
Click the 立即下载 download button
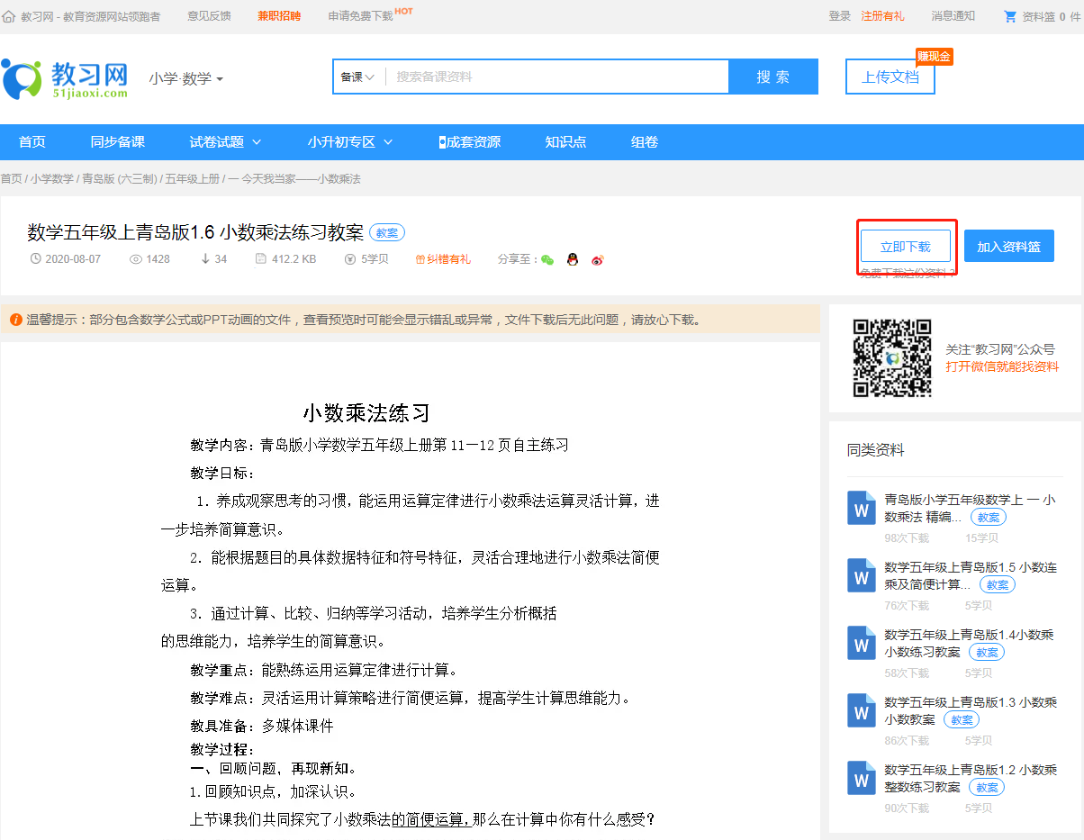coord(905,247)
